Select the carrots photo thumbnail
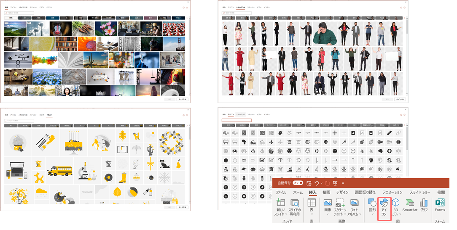Image resolution: width=457 pixels, height=230 pixels. pos(83,29)
